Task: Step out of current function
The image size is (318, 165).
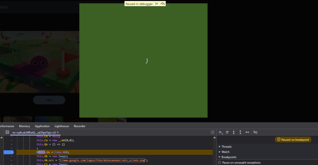Action: pos(240,132)
